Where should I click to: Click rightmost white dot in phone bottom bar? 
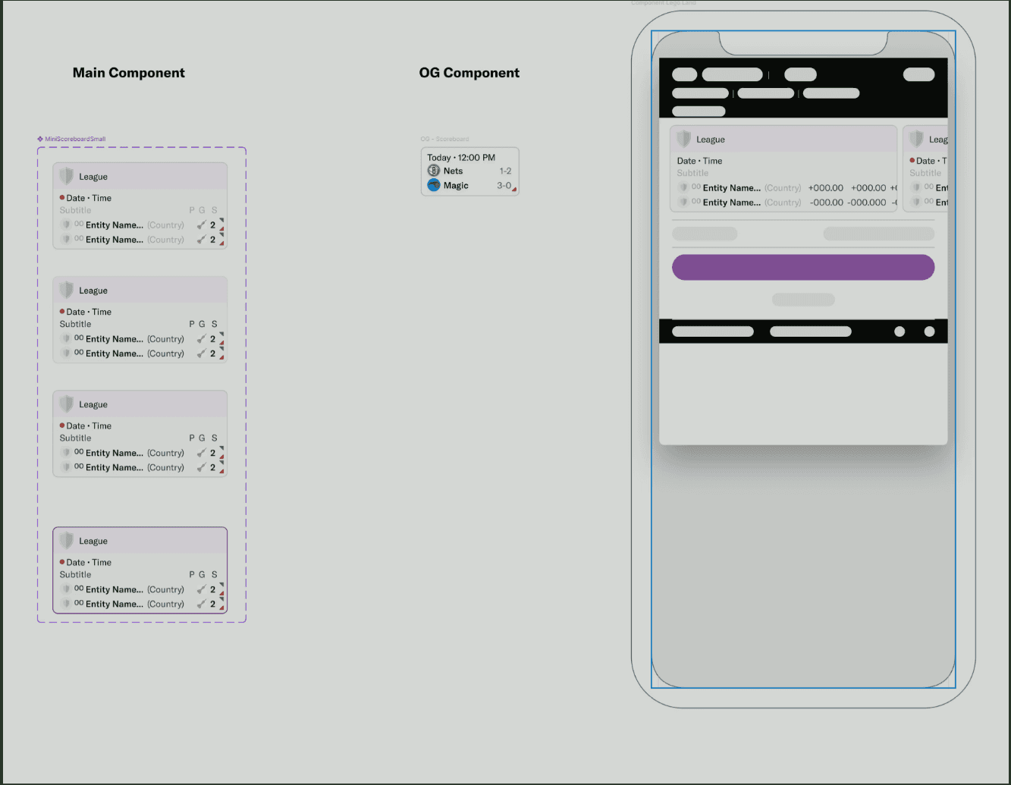pos(929,331)
